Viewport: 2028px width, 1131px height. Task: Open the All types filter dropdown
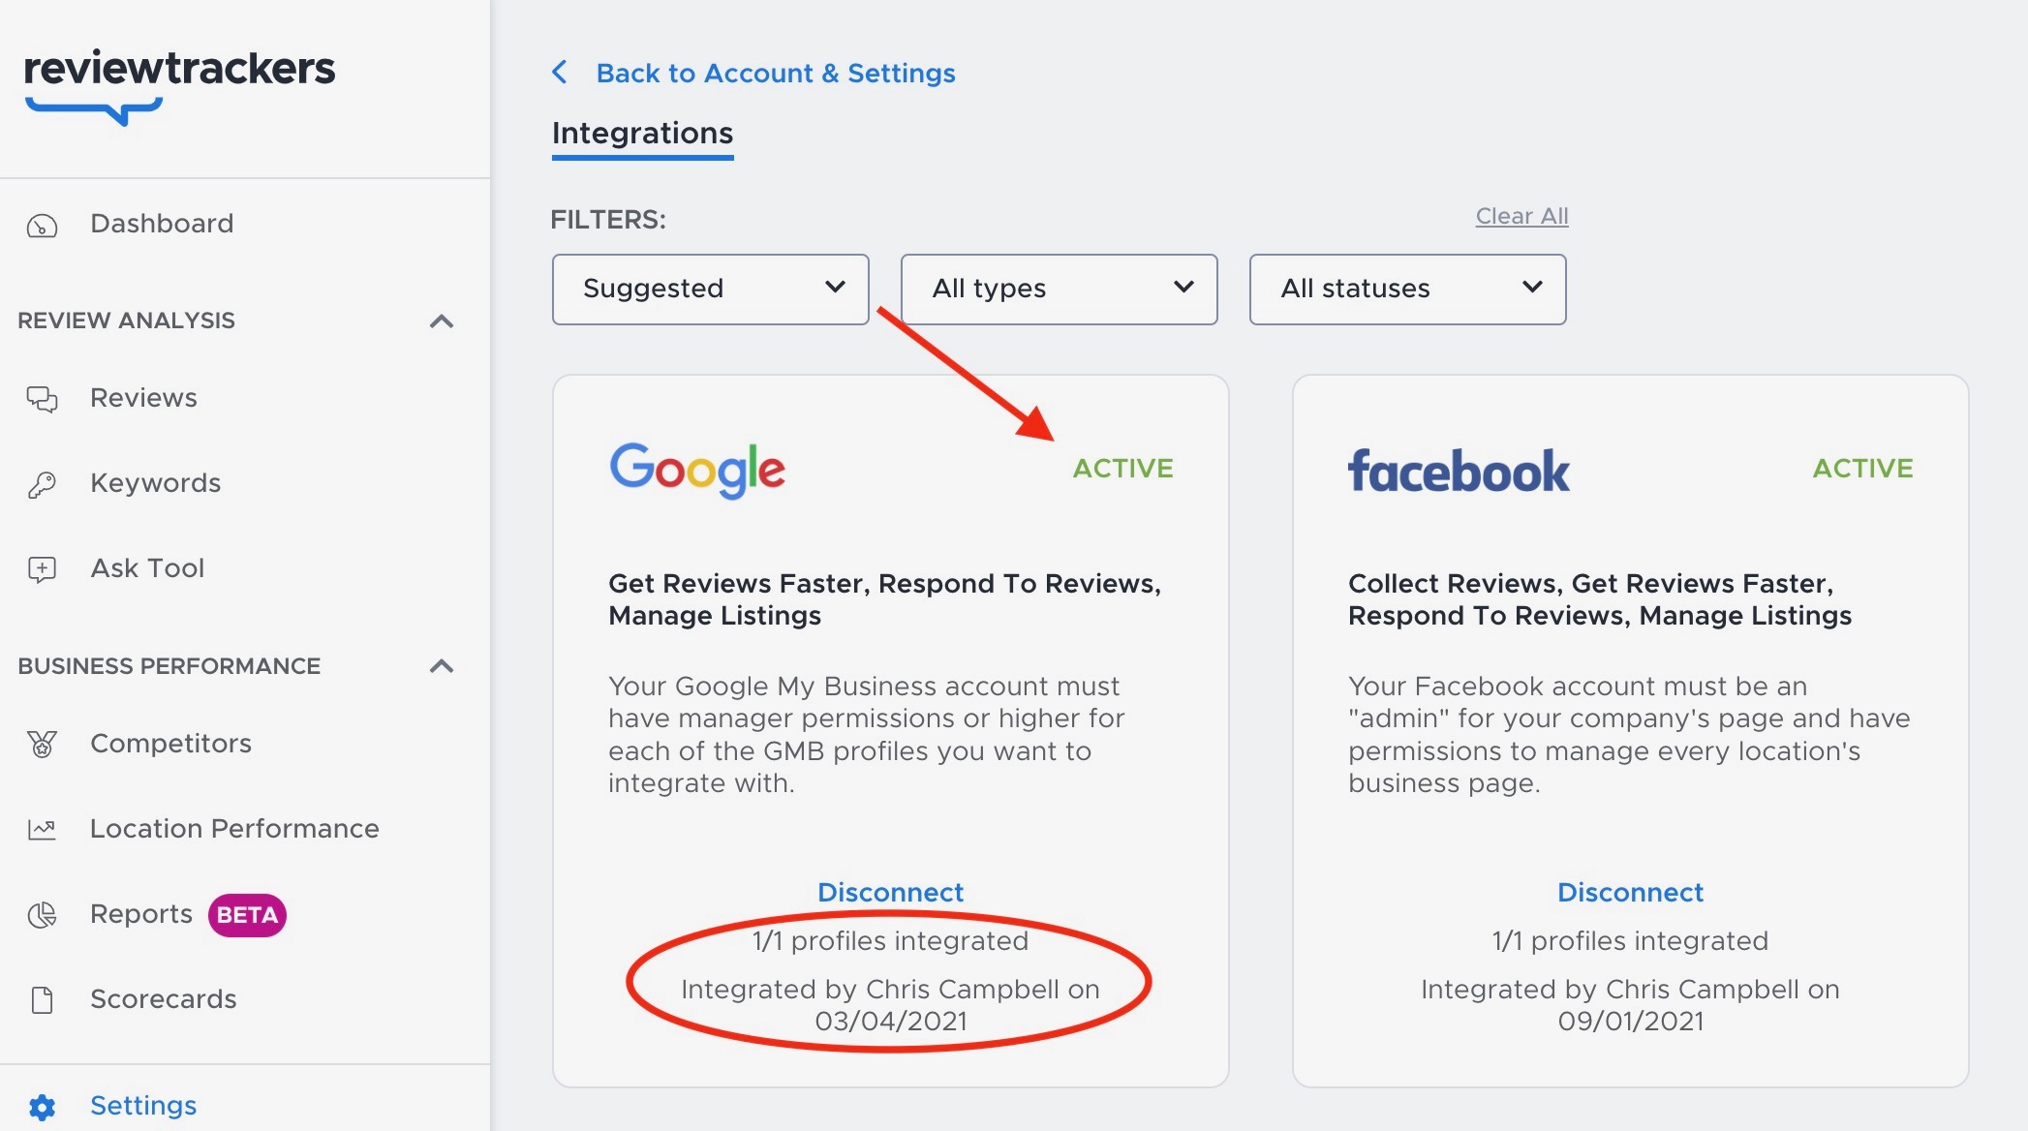tap(1059, 289)
